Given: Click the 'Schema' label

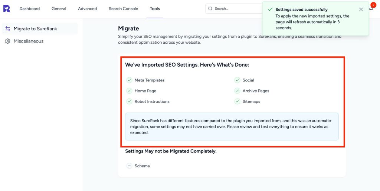Looking at the screenshot, I should [142, 166].
